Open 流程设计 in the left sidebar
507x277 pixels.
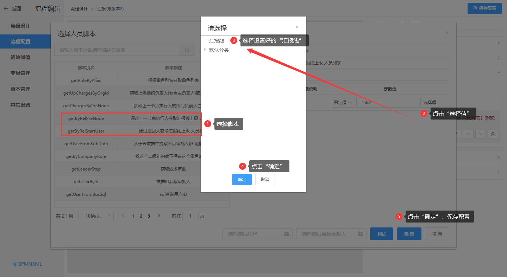point(20,26)
